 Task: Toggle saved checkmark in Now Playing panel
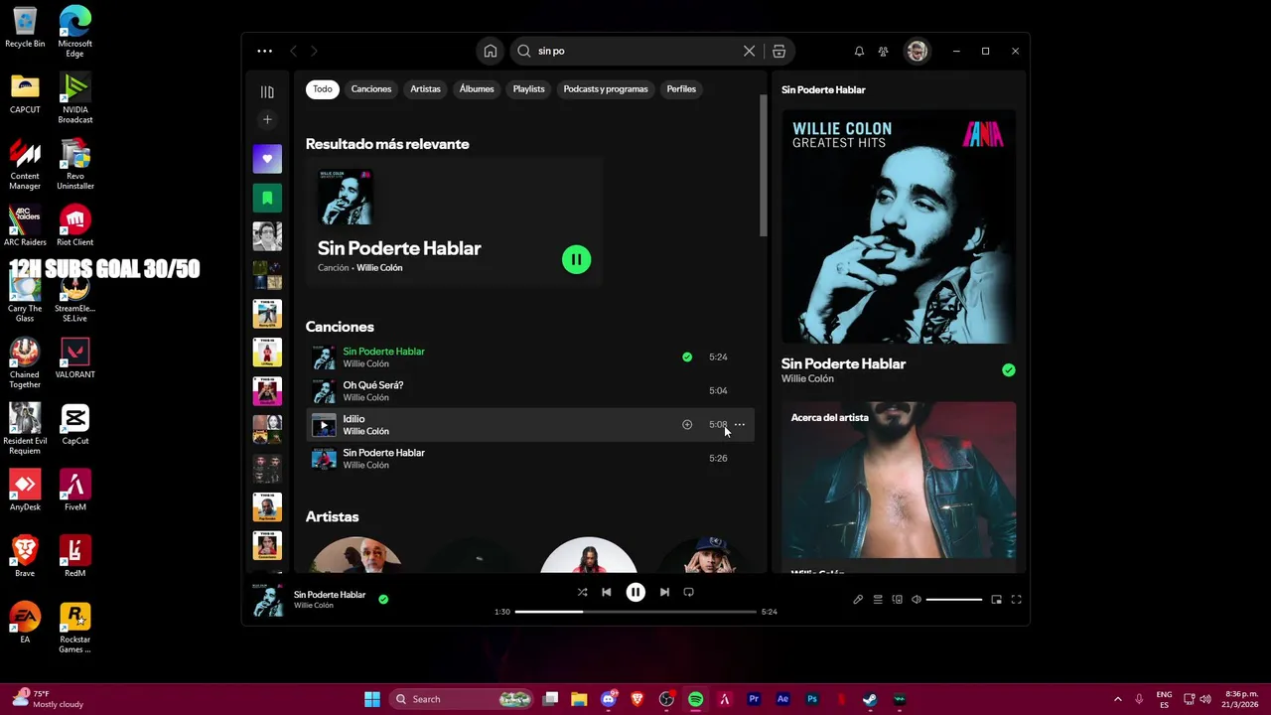pos(1009,370)
